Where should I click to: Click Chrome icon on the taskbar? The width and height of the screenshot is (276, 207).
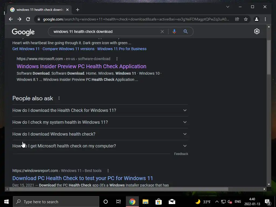pos(132,202)
